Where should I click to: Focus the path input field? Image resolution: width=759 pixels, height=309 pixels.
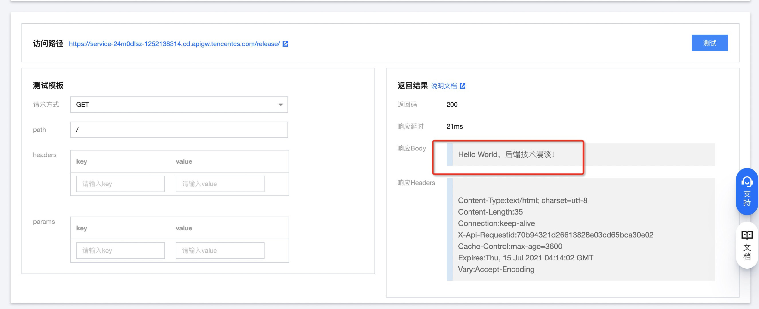pos(179,130)
